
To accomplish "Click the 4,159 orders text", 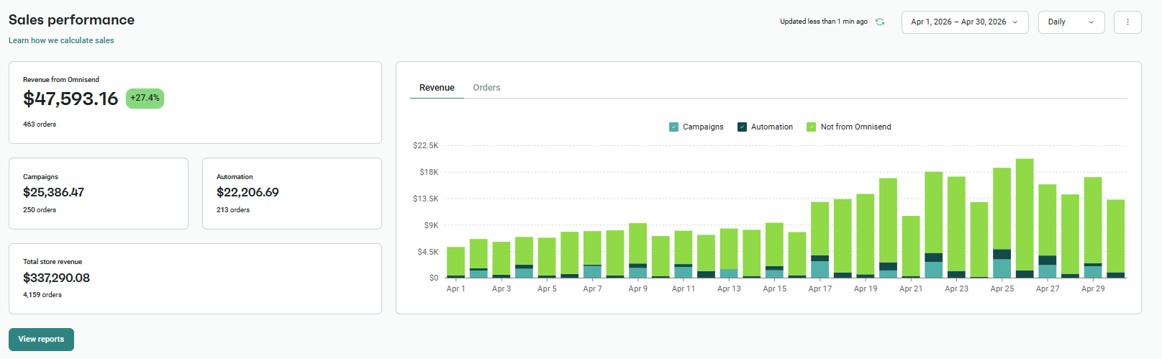I will 42,295.
